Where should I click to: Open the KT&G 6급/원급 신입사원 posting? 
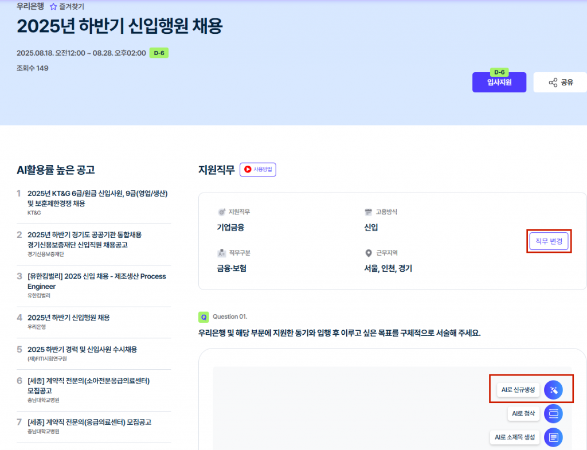(97, 198)
